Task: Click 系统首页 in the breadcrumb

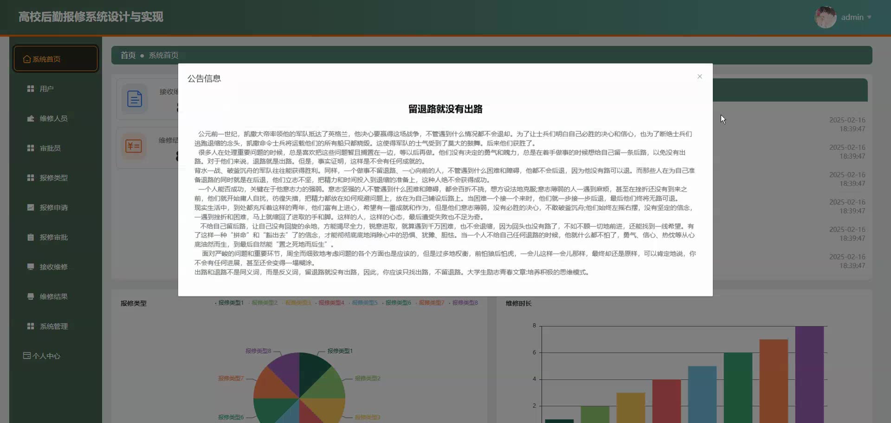Action: coord(163,55)
